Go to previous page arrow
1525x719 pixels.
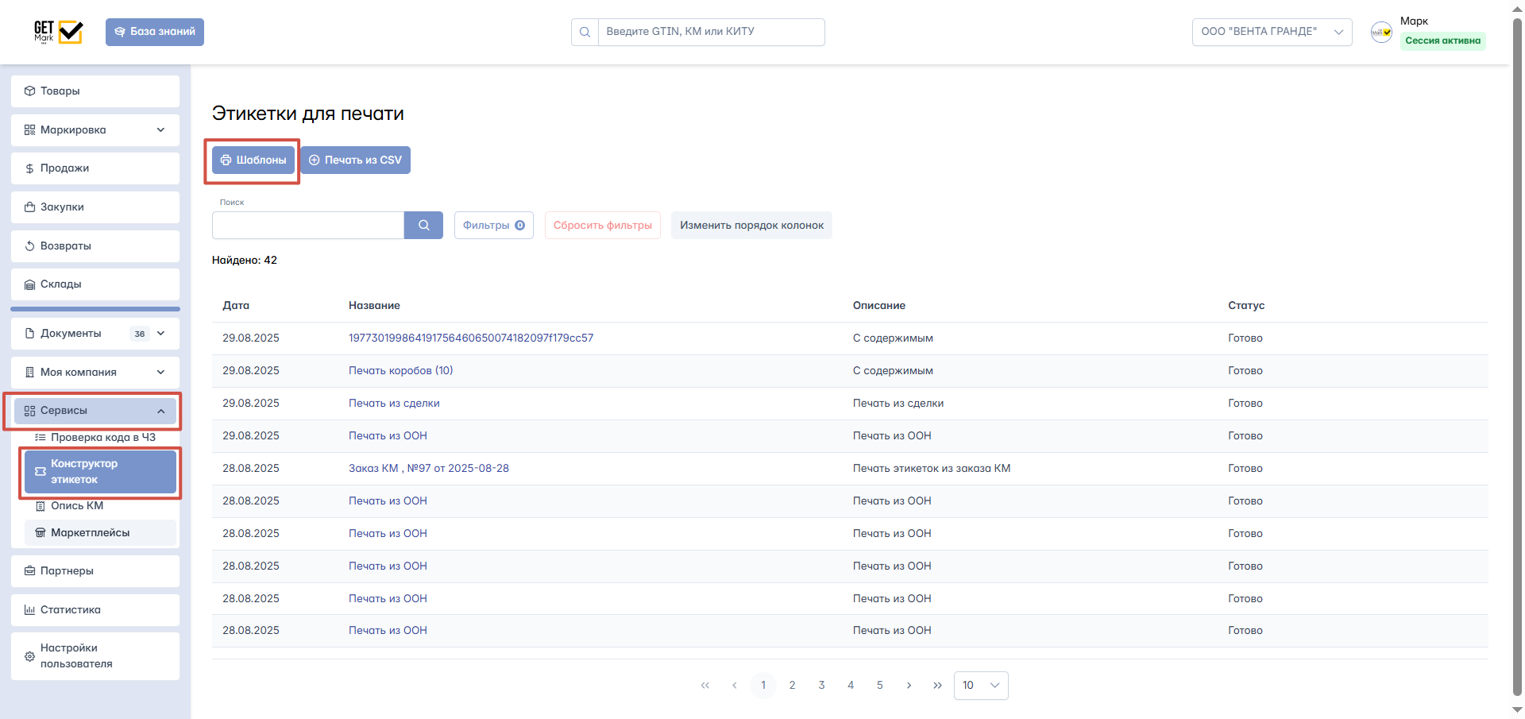[734, 686]
